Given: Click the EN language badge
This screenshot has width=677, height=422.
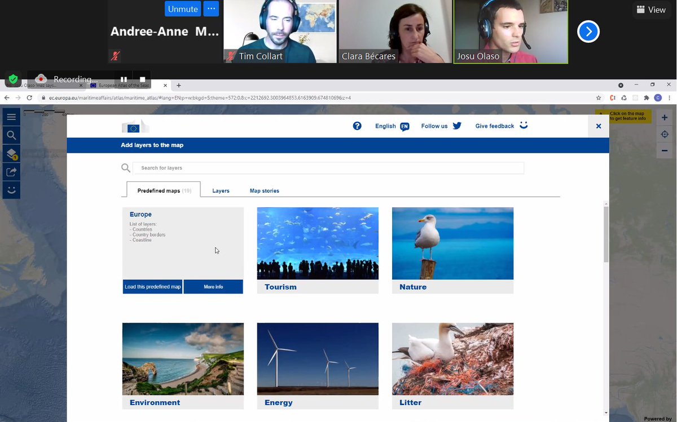Looking at the screenshot, I should [405, 126].
